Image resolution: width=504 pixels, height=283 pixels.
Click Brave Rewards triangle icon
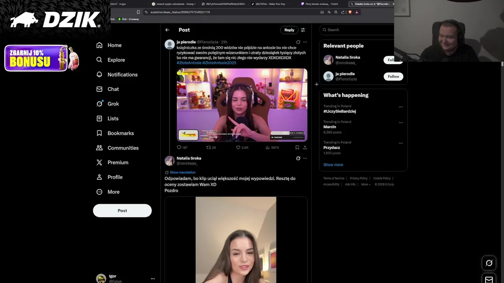tap(357, 12)
